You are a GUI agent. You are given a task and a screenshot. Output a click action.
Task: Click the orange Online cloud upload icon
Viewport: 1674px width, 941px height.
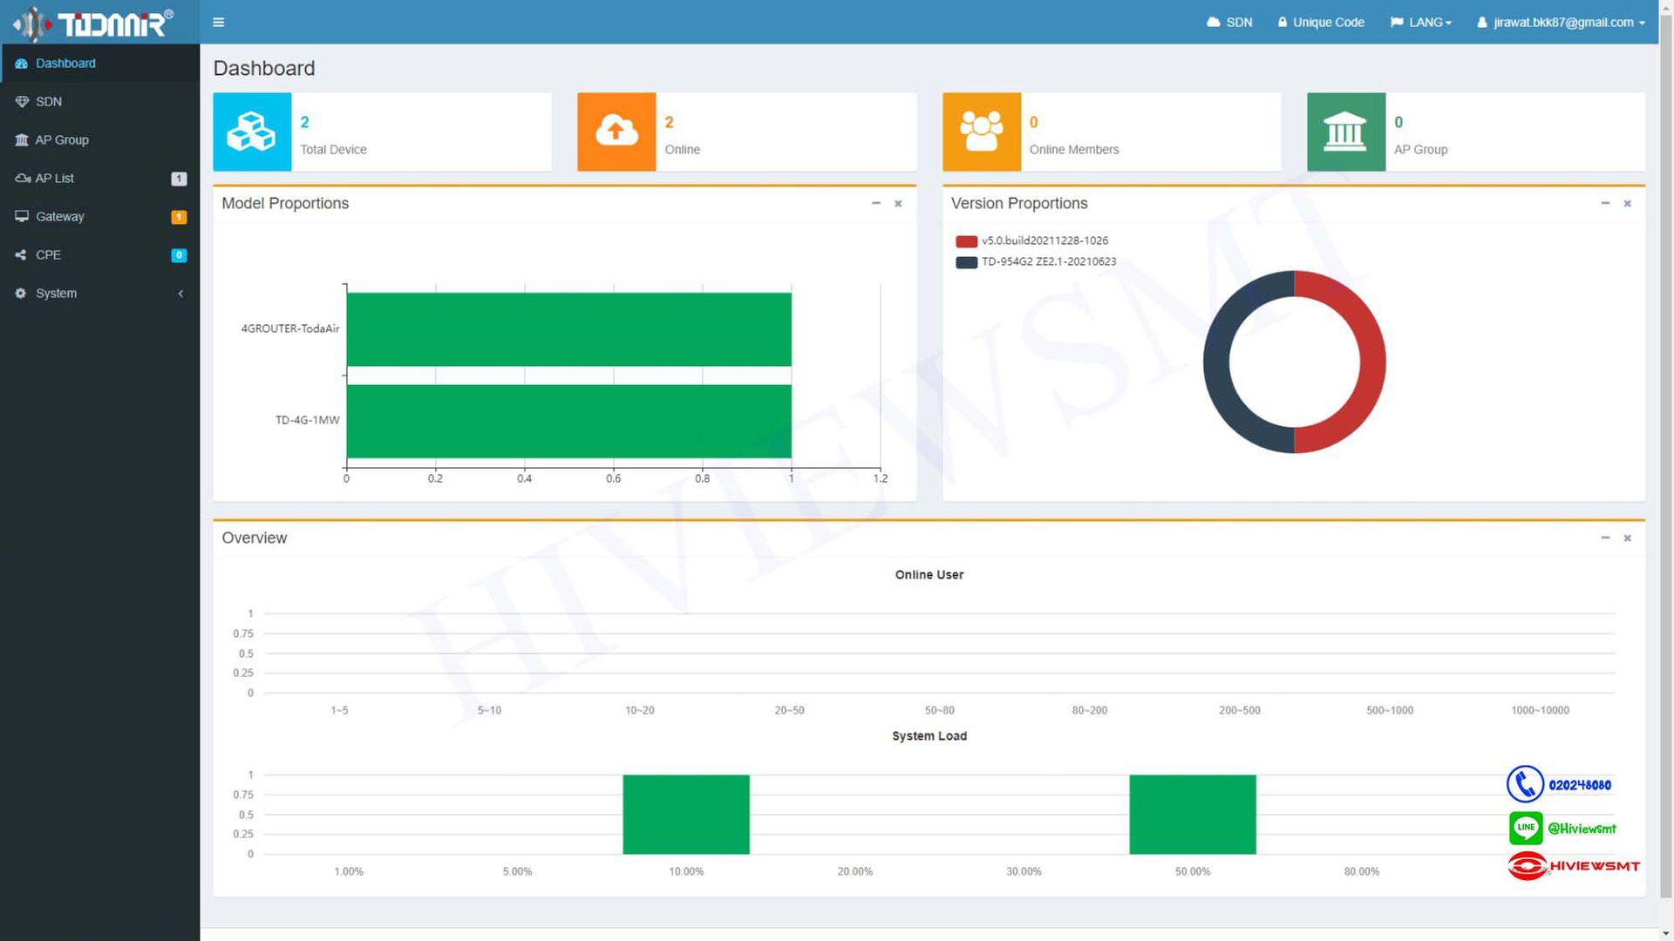pos(616,132)
